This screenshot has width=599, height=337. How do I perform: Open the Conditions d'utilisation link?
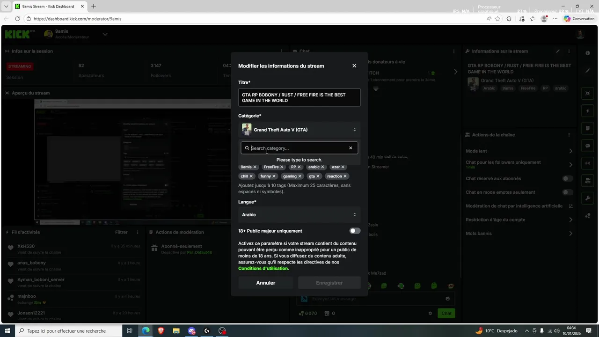(x=263, y=268)
